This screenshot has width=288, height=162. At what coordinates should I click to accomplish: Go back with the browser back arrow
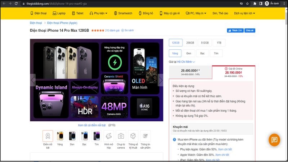[x=4, y=4]
